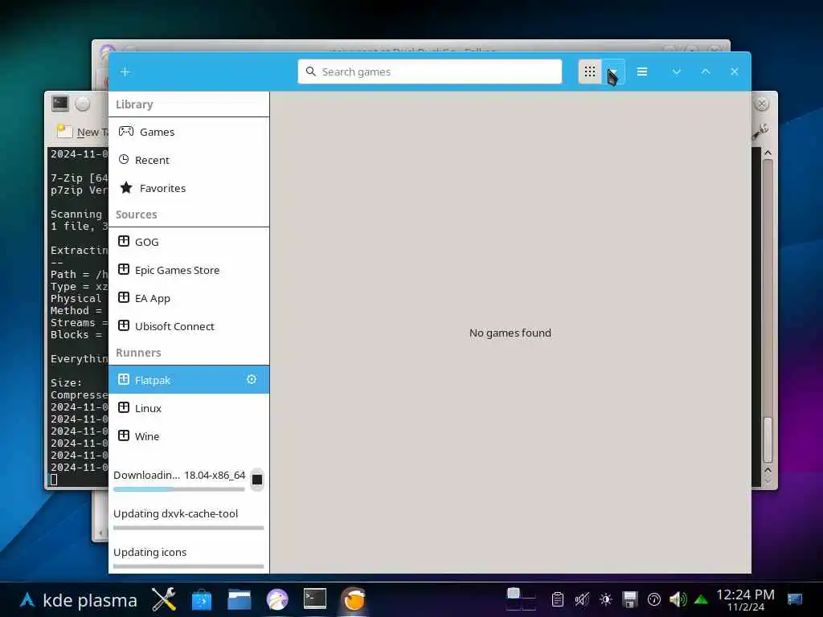Open Flatpak runner gear settings
The image size is (823, 617).
[x=252, y=379]
